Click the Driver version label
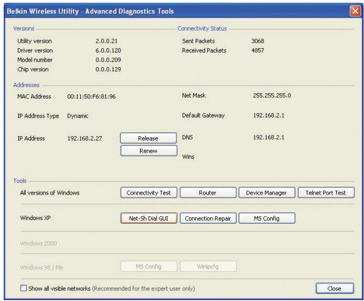Viewport: 364px width, 301px height. click(x=35, y=50)
